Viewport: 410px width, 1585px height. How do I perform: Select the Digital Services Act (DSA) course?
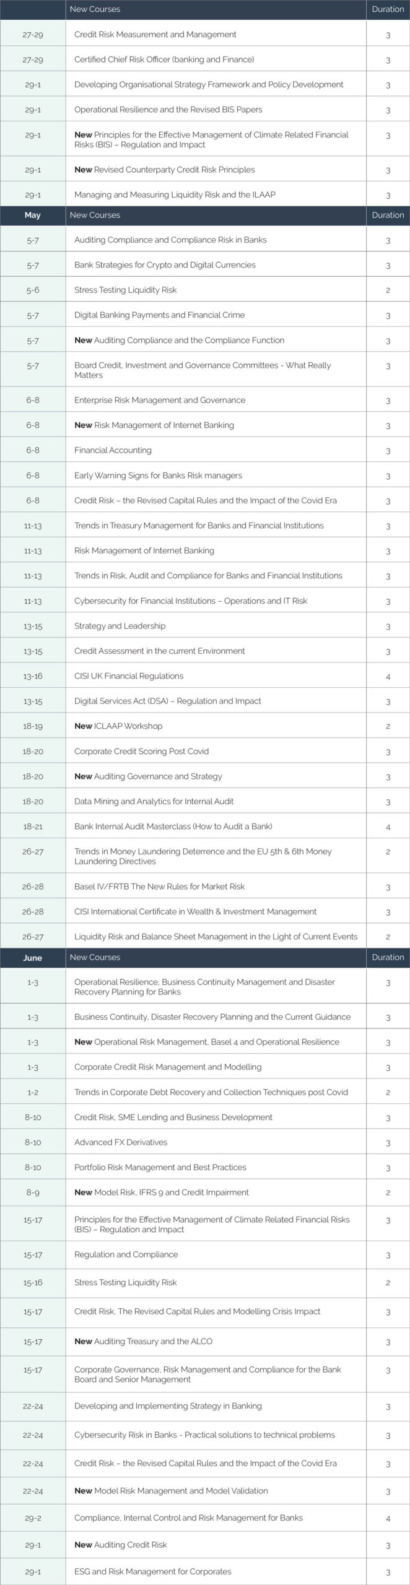point(167,701)
